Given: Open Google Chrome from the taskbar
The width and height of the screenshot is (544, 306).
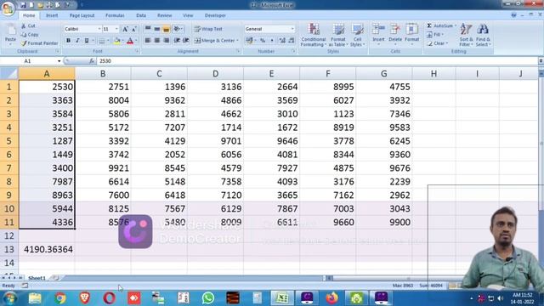Looking at the screenshot, I should 60,298.
